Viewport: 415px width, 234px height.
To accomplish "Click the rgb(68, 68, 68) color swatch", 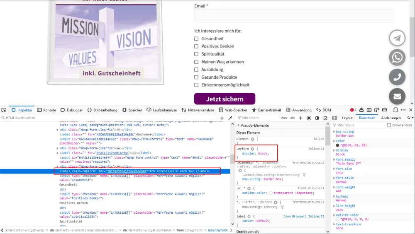I will tap(337, 145).
